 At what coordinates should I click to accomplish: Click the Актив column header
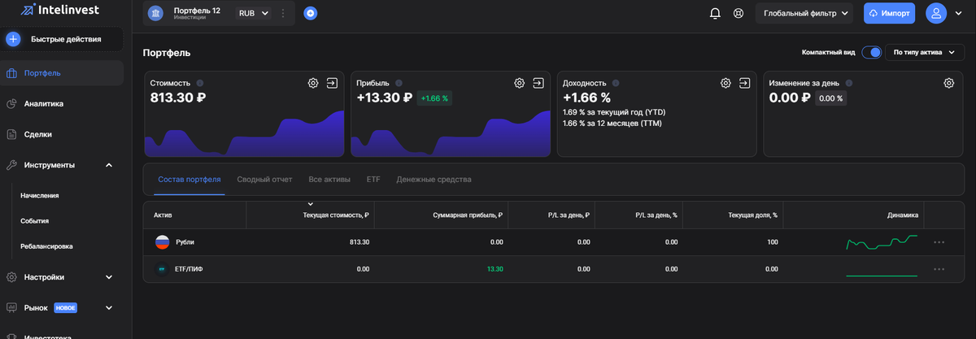click(x=163, y=215)
